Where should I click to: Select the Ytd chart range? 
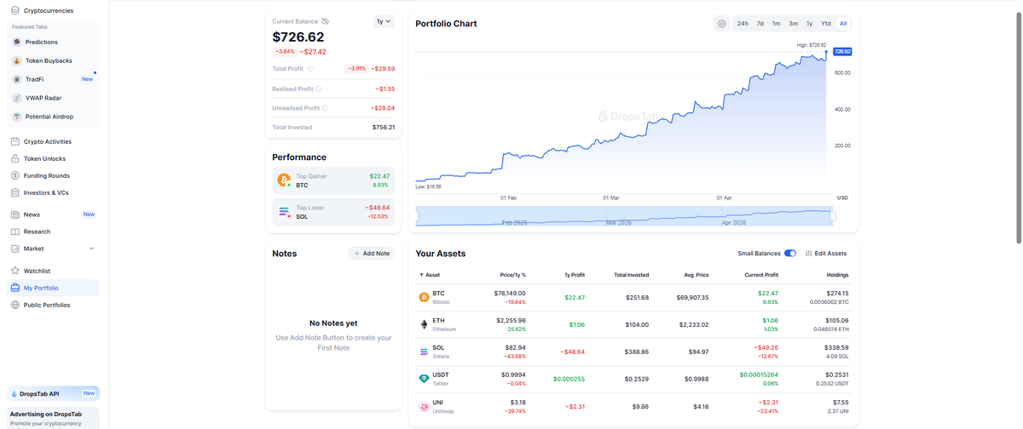(x=826, y=24)
